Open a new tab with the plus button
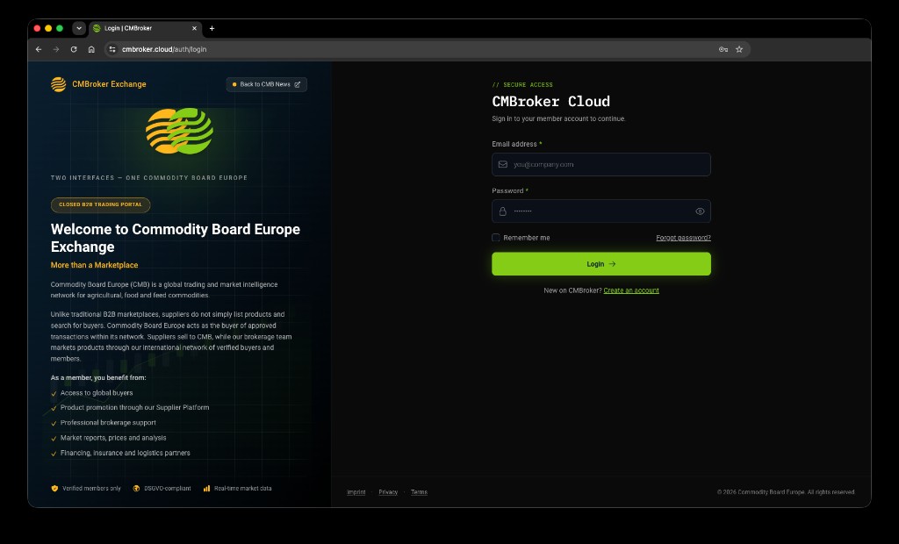This screenshot has width=899, height=544. [x=212, y=28]
